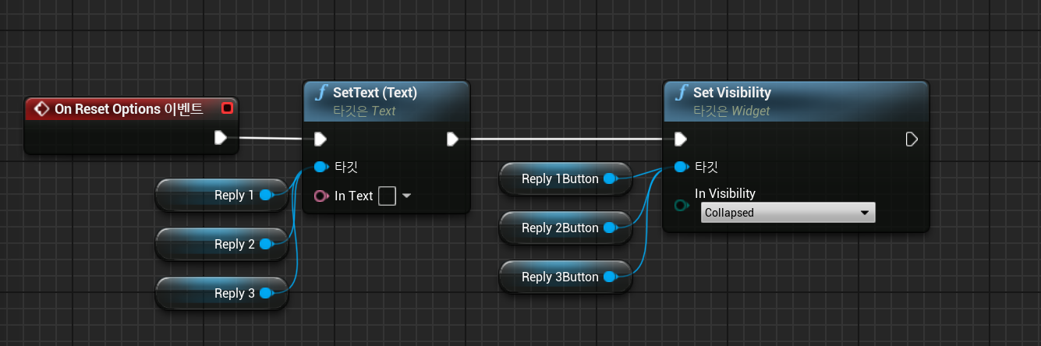The width and height of the screenshot is (1041, 346).
Task: Click the In Visibility teal input pin
Action: [681, 205]
